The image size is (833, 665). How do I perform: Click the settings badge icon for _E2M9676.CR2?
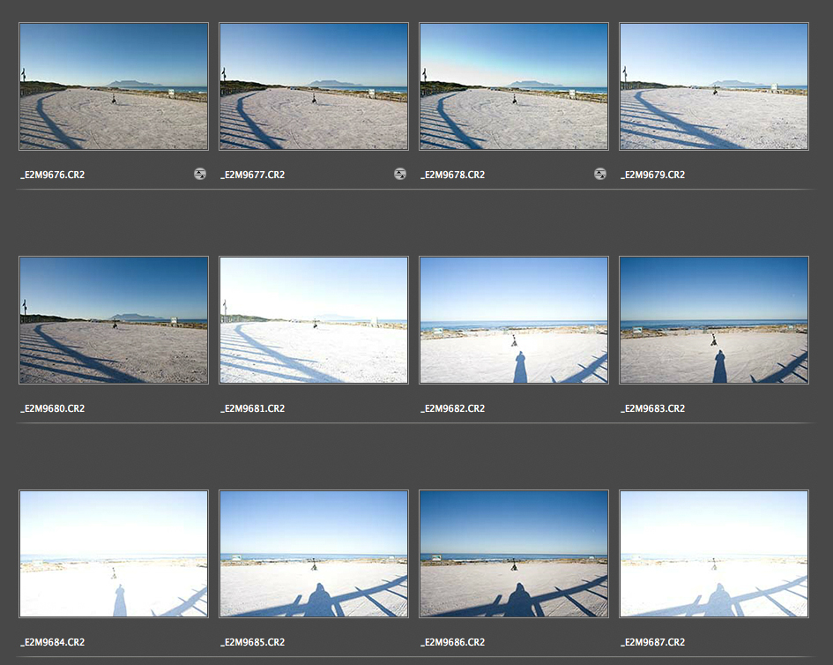(x=200, y=175)
